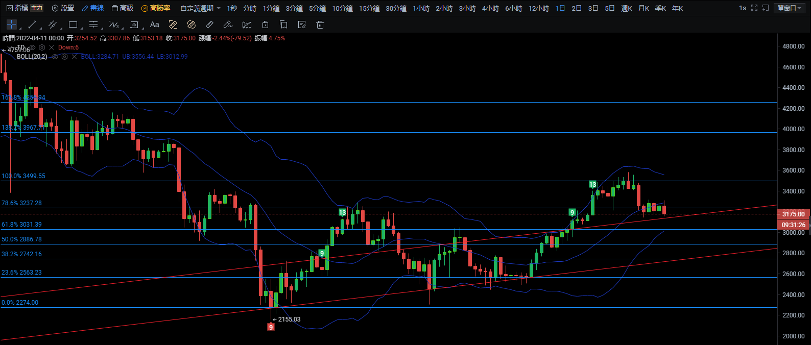Open the 設置 settings button
This screenshot has height=345, width=811.
[x=63, y=8]
